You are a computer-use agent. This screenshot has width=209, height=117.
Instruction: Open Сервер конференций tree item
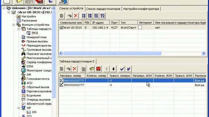point(39,62)
